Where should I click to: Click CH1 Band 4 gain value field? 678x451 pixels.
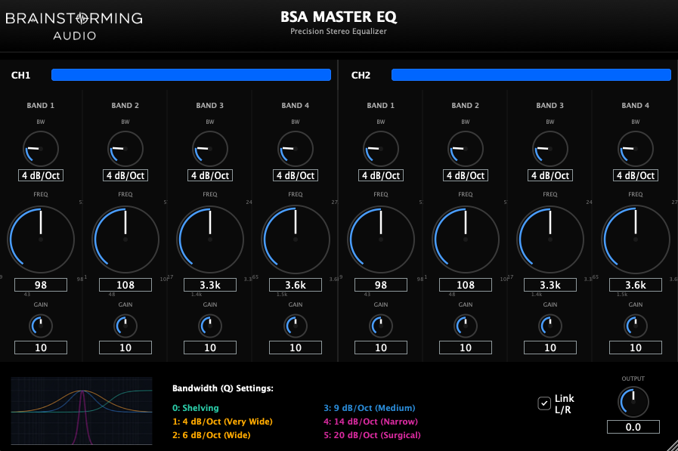296,348
